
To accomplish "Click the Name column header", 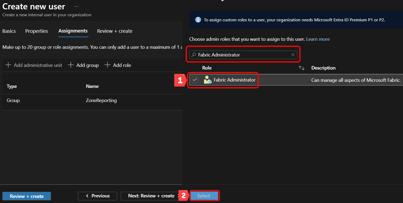I will tap(92, 86).
